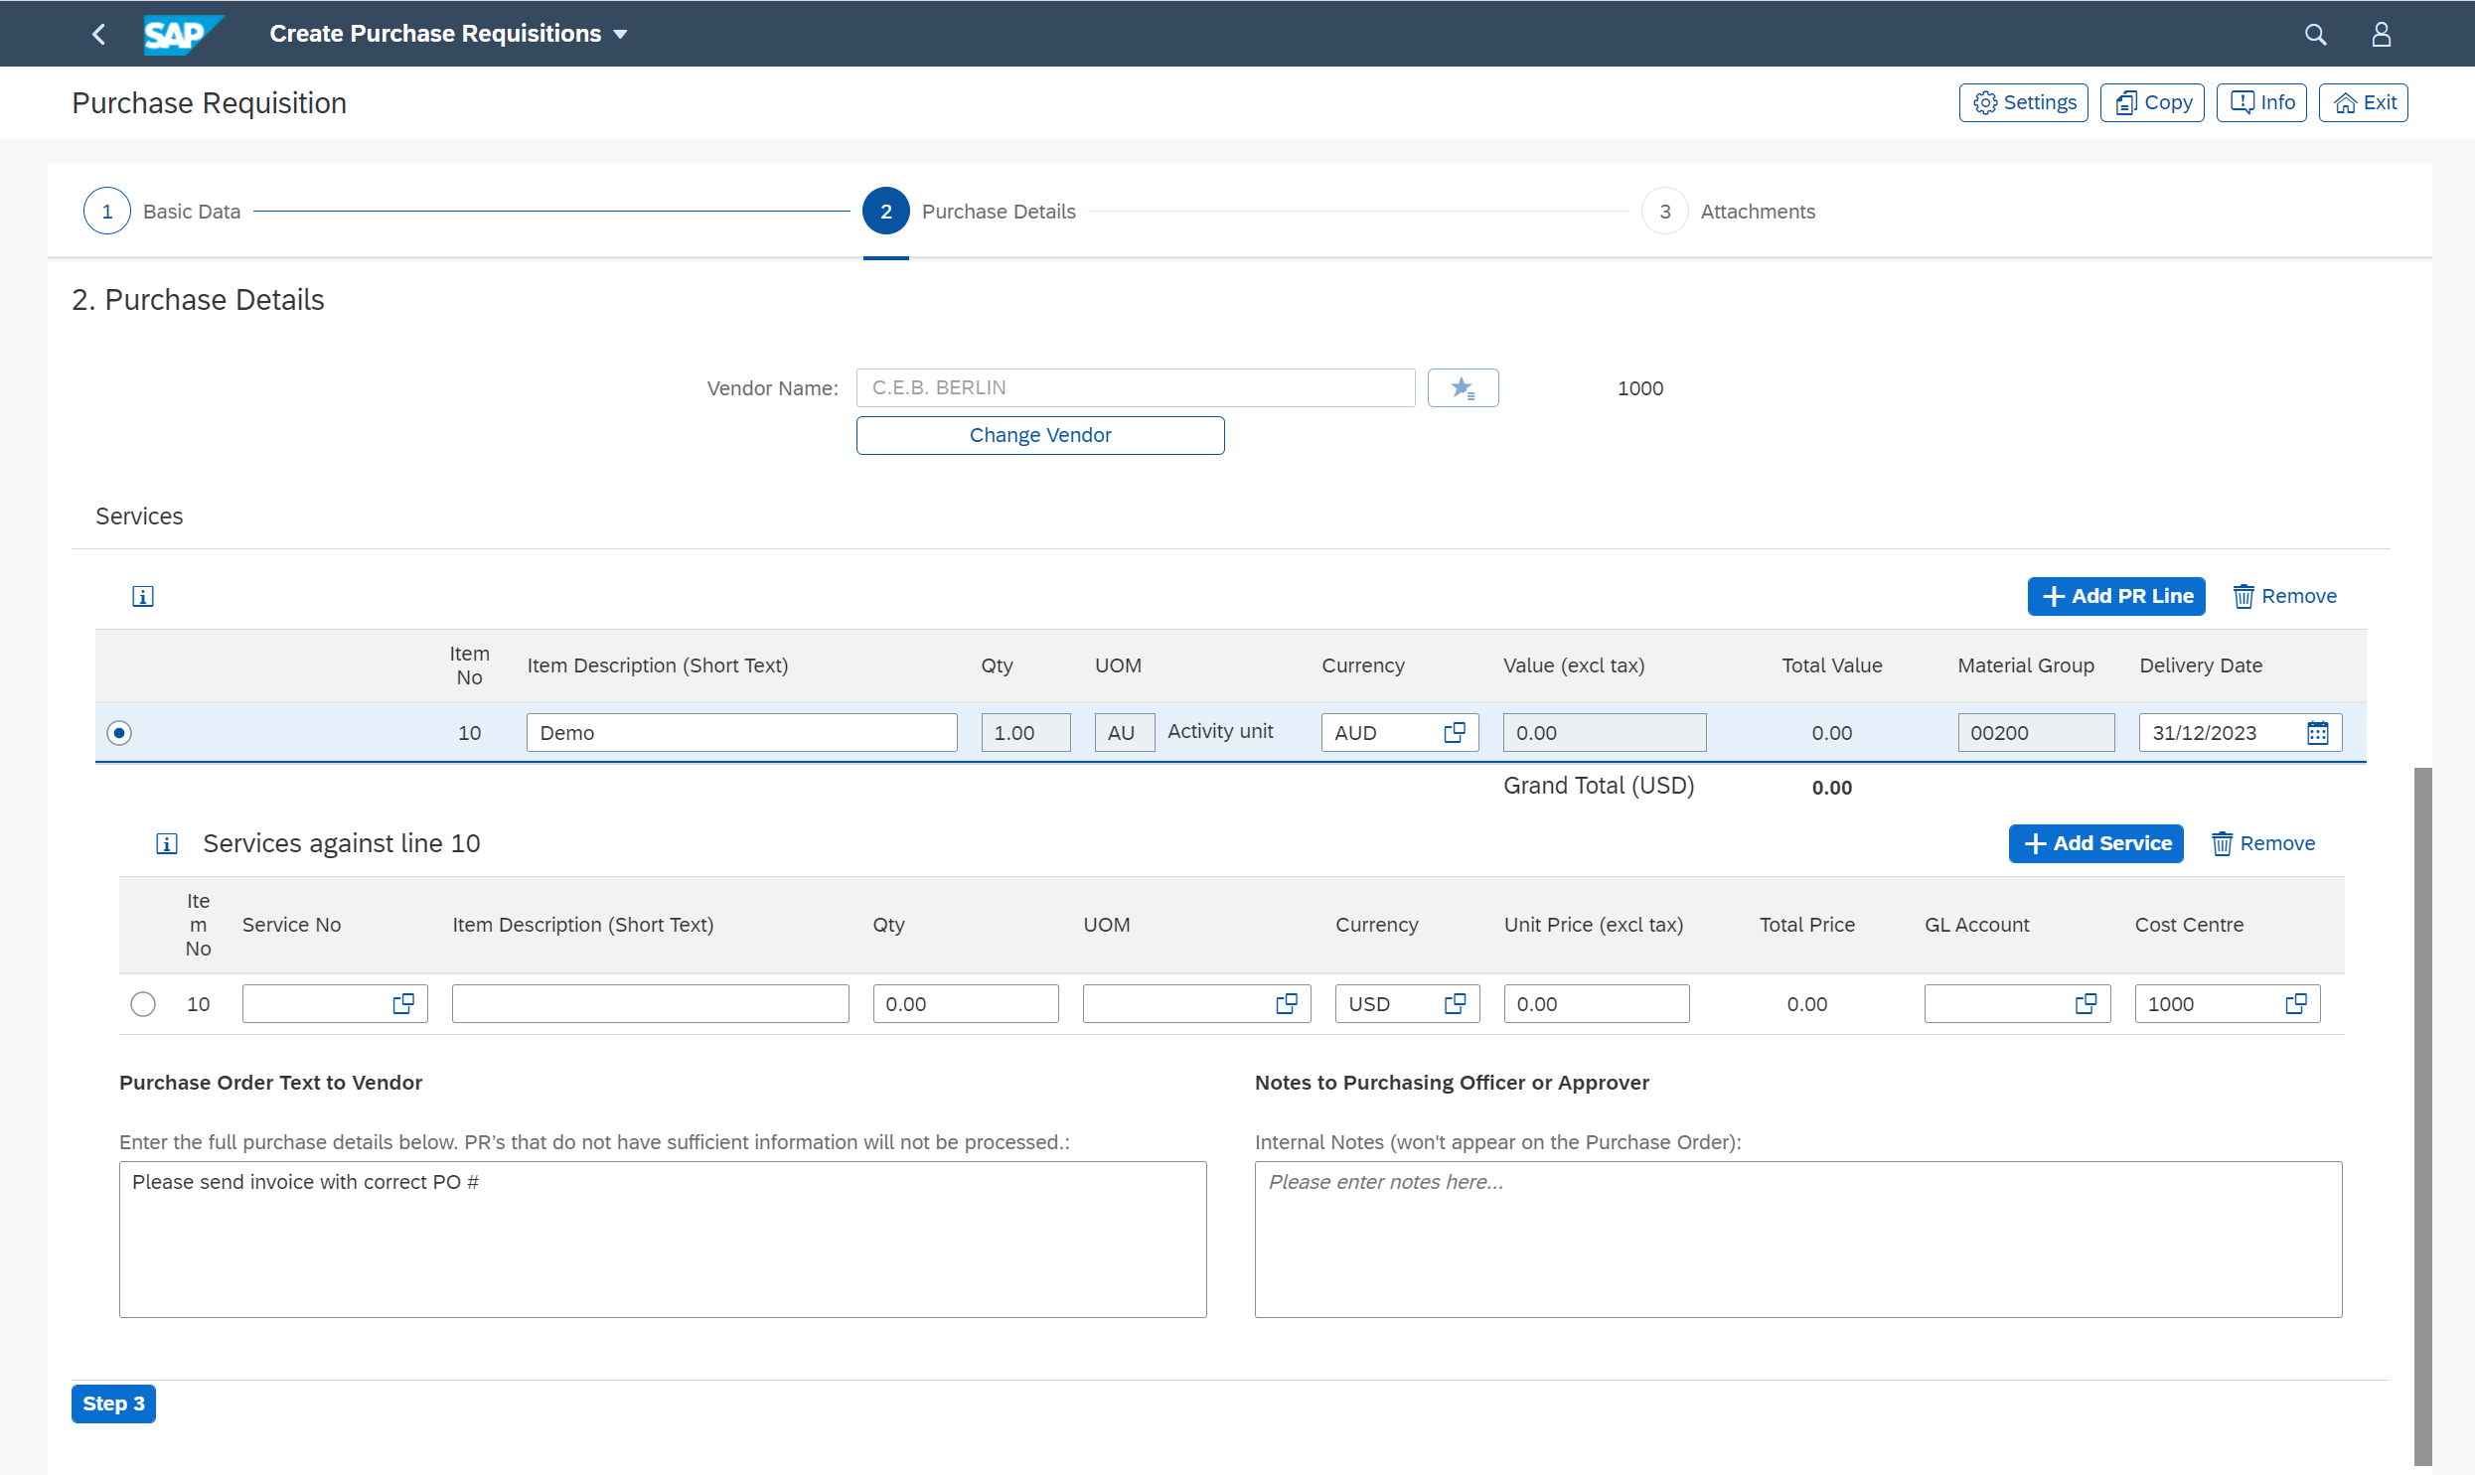Open value help for the Cost Centre field
The height and width of the screenshot is (1475, 2475).
2296,1003
